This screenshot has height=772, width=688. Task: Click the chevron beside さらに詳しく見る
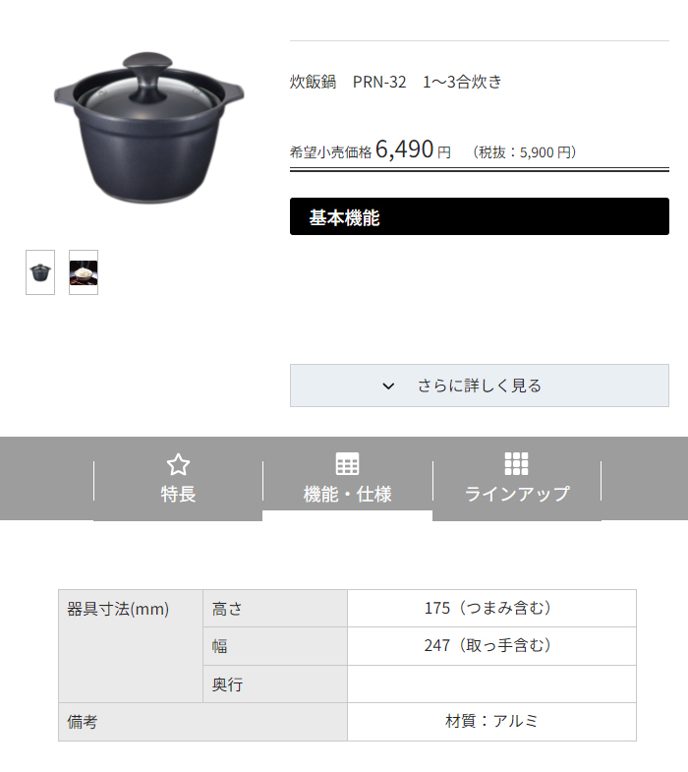[388, 386]
